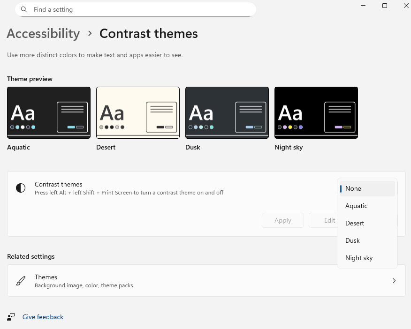
Task: Select None in the theme dropdown
Action: (367, 188)
